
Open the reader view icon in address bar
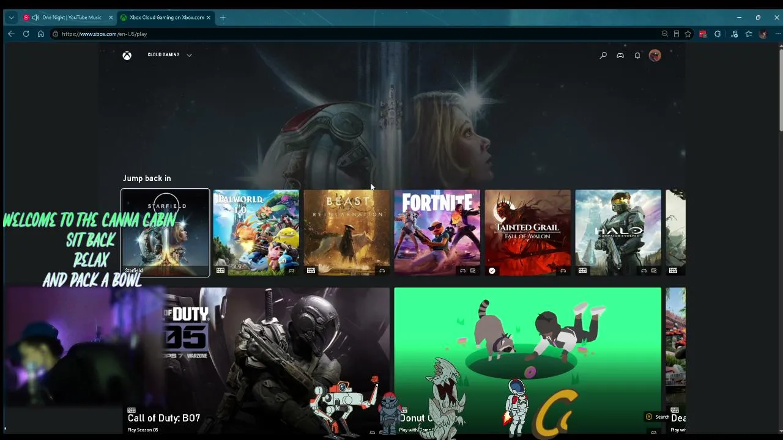coord(677,34)
